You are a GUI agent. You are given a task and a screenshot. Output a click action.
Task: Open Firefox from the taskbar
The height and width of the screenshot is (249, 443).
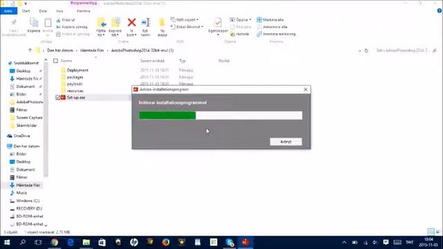(x=166, y=242)
